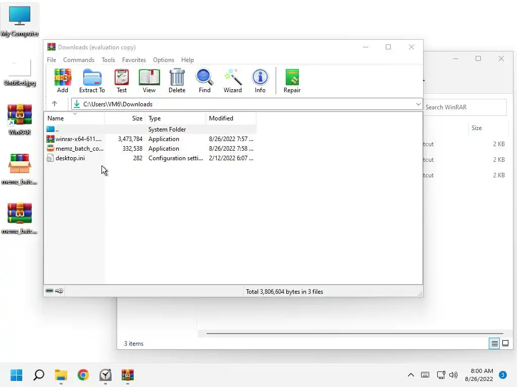This screenshot has width=517, height=387.
Task: Switch Explorer to details view button
Action: click(x=494, y=344)
